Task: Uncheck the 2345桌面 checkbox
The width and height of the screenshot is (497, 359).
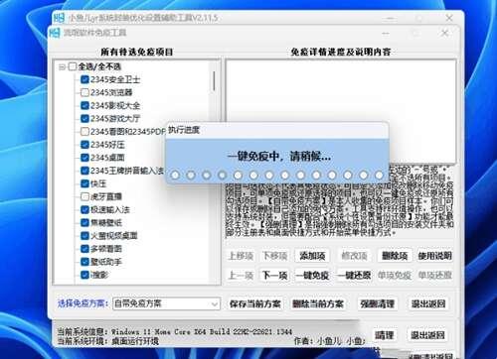Action: pos(84,158)
